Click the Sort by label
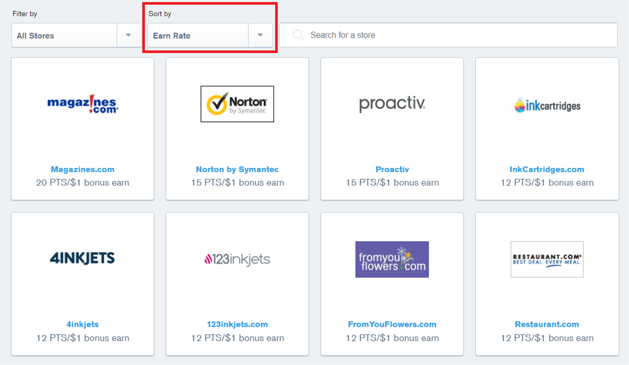The width and height of the screenshot is (629, 365). coord(160,14)
